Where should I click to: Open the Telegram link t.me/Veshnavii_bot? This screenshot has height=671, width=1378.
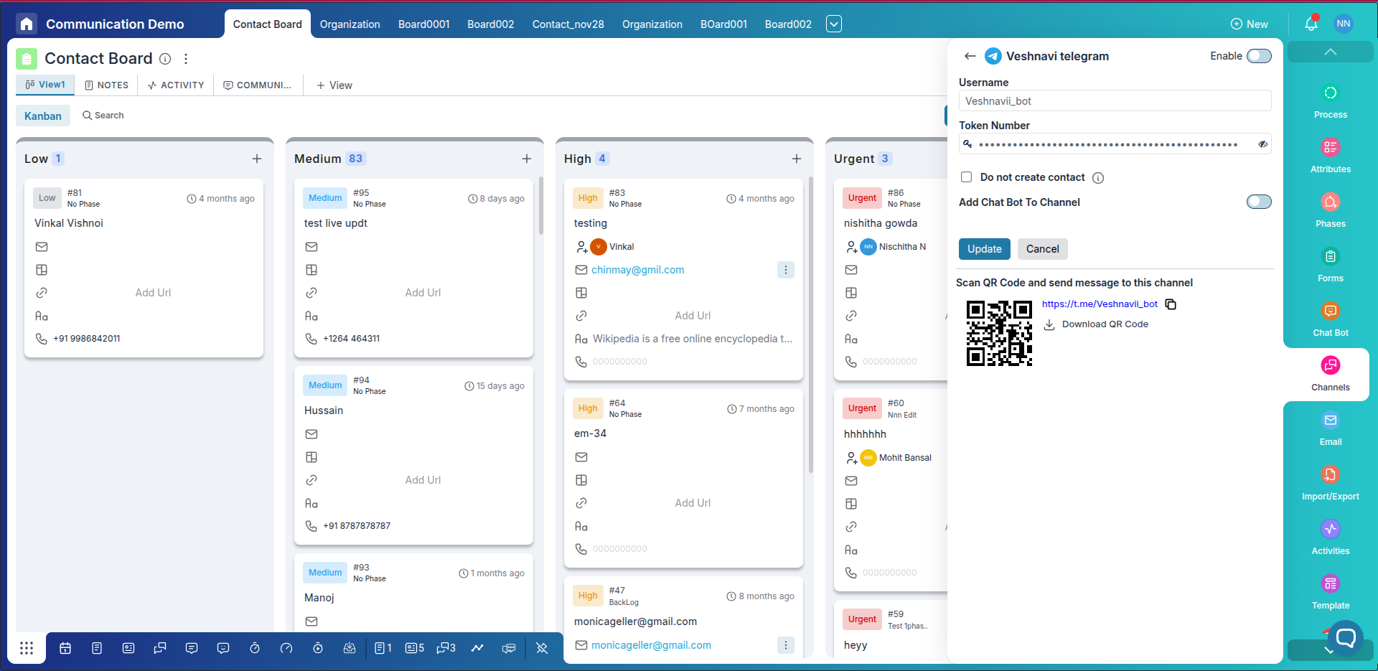point(1100,304)
